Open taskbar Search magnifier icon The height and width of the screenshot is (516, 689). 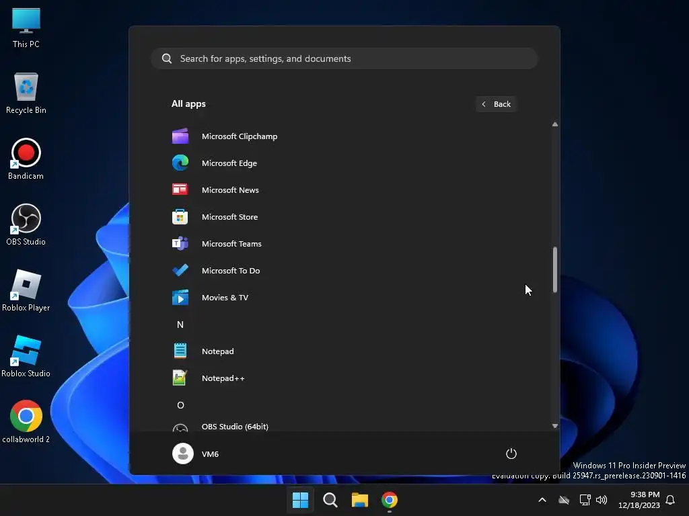click(330, 500)
